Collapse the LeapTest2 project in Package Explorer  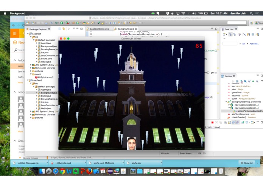click(28, 80)
